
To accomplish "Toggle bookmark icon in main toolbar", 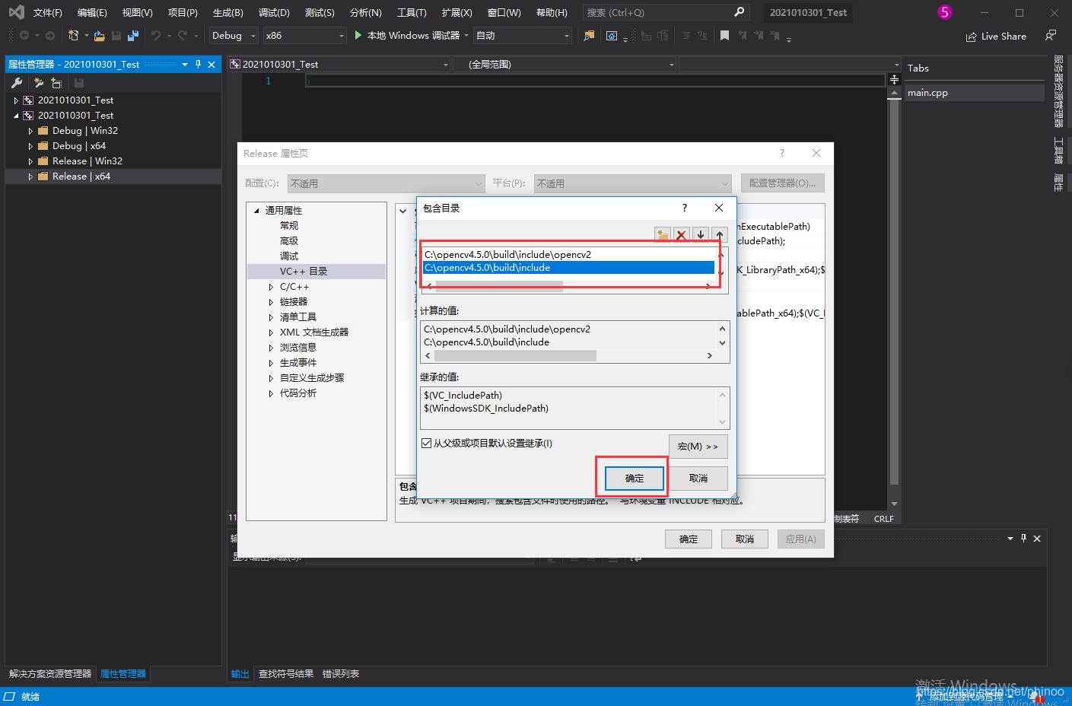I will click(724, 36).
